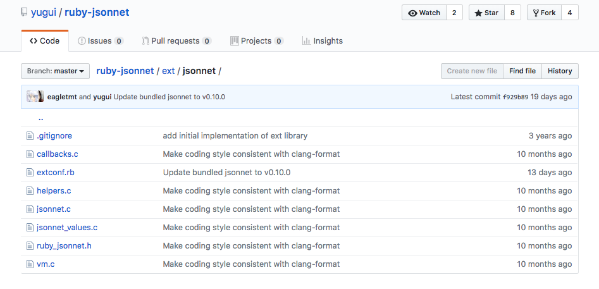Switch to the Insights tab
The image size is (599, 289).
(323, 41)
